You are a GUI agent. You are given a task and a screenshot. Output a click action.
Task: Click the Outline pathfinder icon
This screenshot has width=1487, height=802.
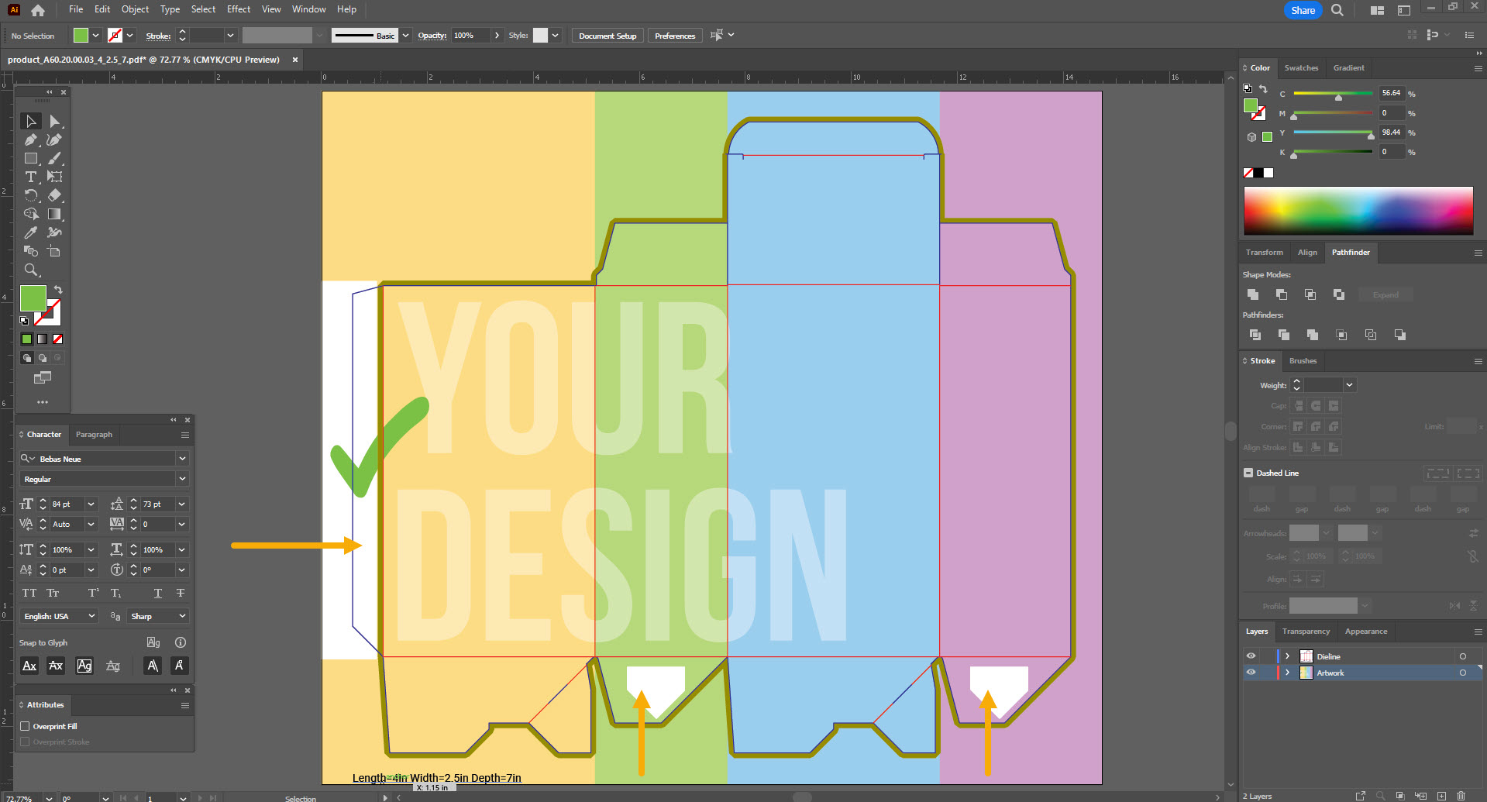1371,335
